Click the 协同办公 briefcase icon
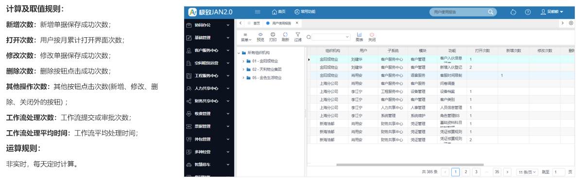The width and height of the screenshot is (583, 184). (189, 25)
